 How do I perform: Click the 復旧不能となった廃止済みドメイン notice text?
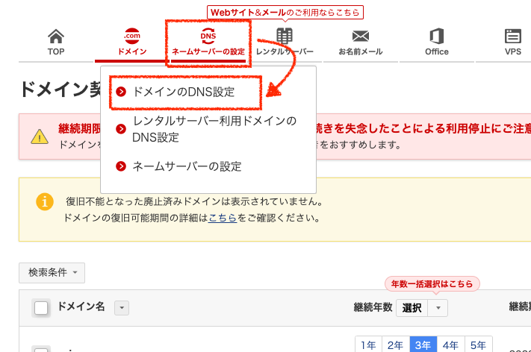coord(195,201)
